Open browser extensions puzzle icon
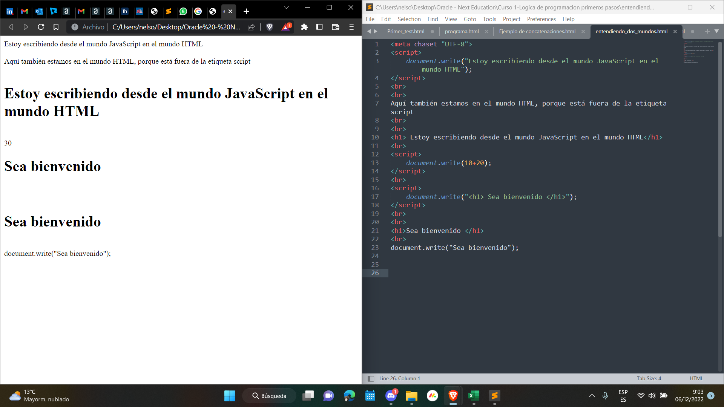724x407 pixels. coord(304,27)
